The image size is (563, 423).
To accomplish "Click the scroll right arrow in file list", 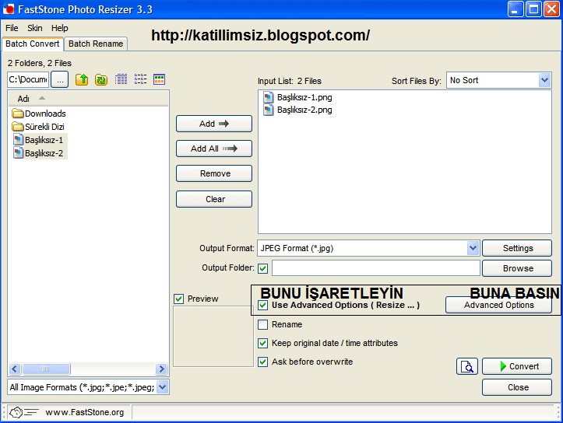I will pos(161,369).
